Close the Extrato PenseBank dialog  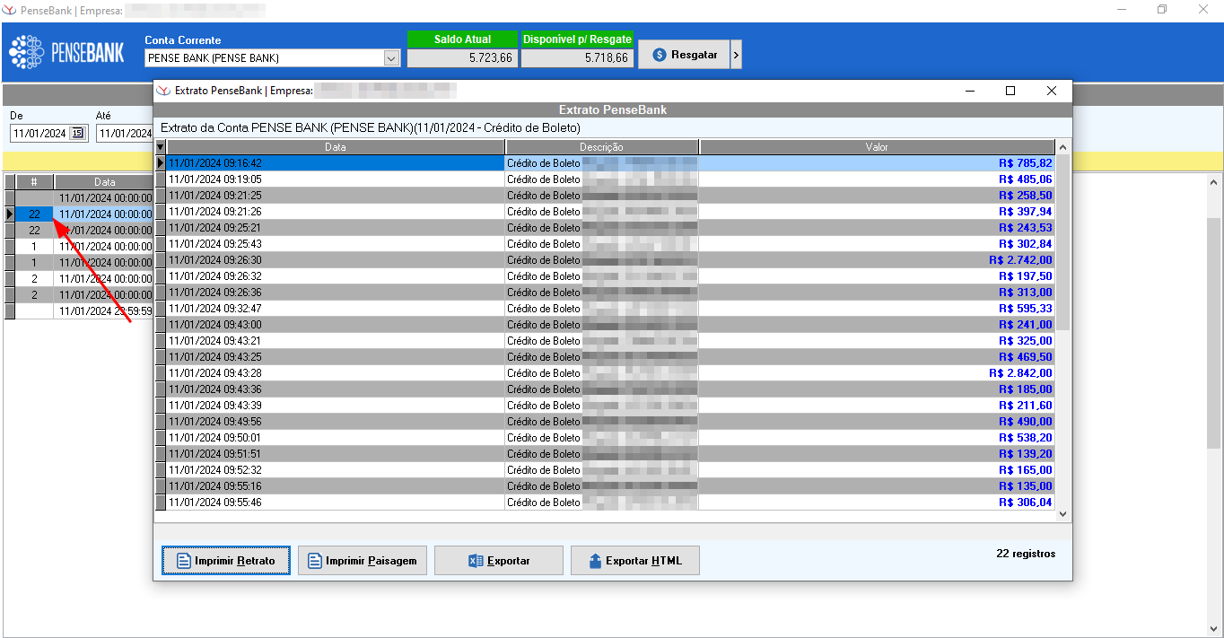coord(1052,91)
